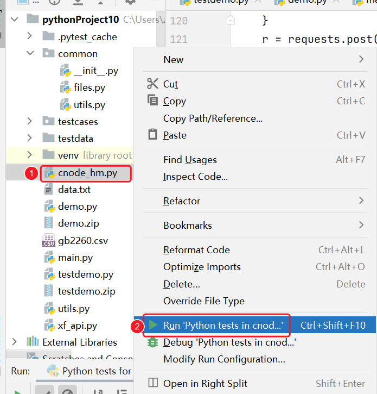Select Reformat Code entry
This screenshot has height=394, width=377.
(x=255, y=250)
